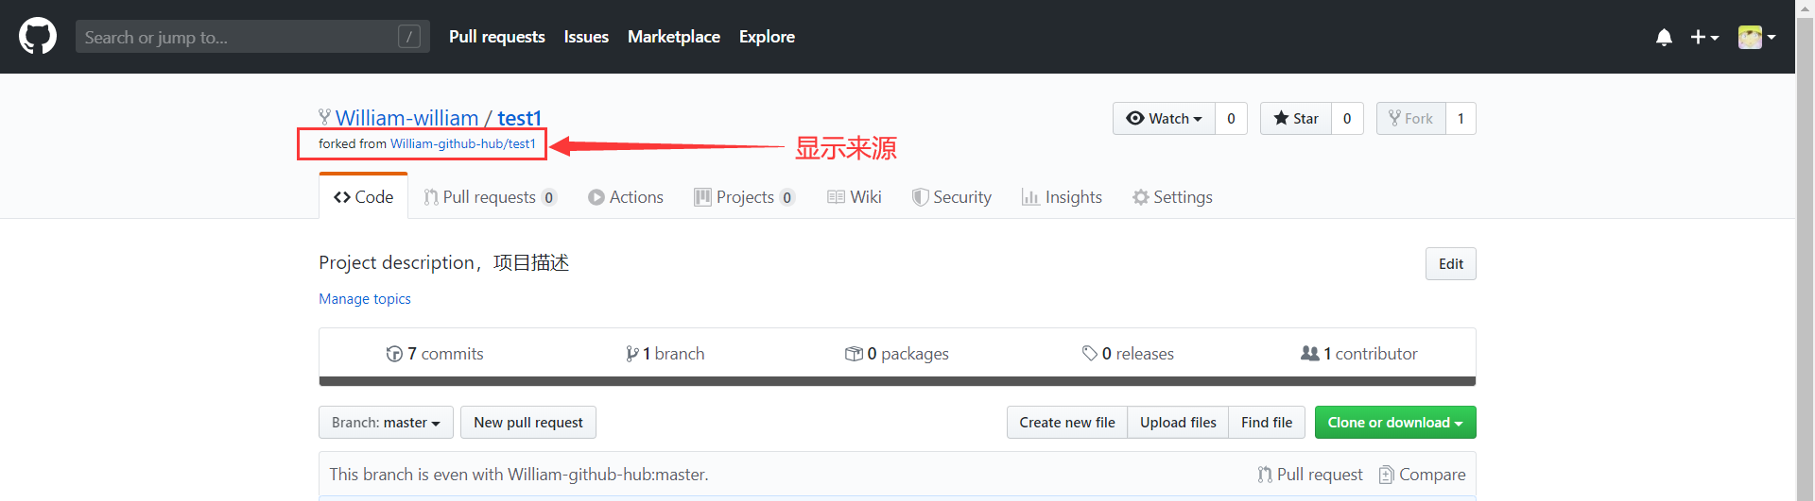Edit the project description
This screenshot has height=501, width=1815.
(x=1450, y=263)
